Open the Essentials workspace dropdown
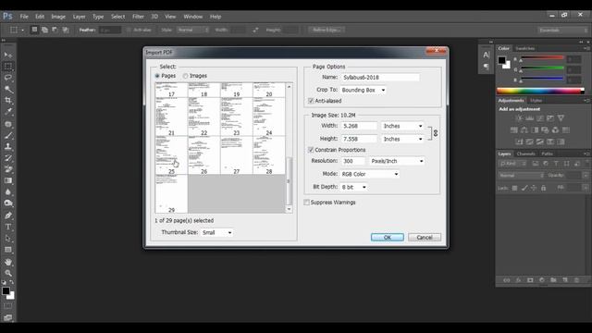The image size is (592, 333). coord(562,30)
